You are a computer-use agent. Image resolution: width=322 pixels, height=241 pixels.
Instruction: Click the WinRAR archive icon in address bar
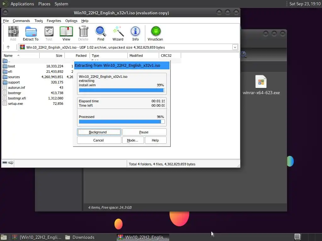pyautogui.click(x=22, y=47)
